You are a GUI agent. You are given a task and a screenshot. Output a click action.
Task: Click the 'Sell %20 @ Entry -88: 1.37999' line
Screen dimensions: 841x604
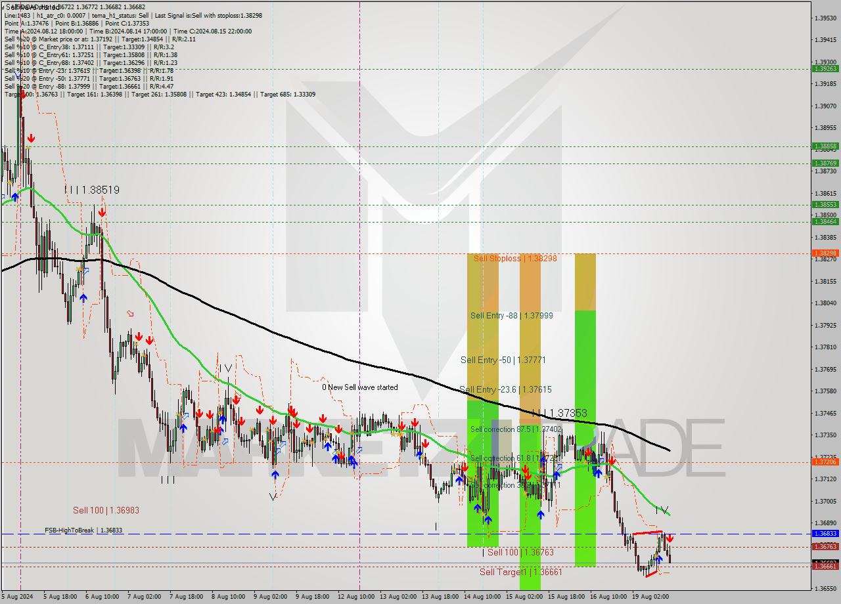pyautogui.click(x=89, y=86)
